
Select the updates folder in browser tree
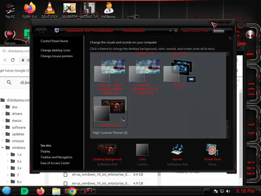point(18,134)
